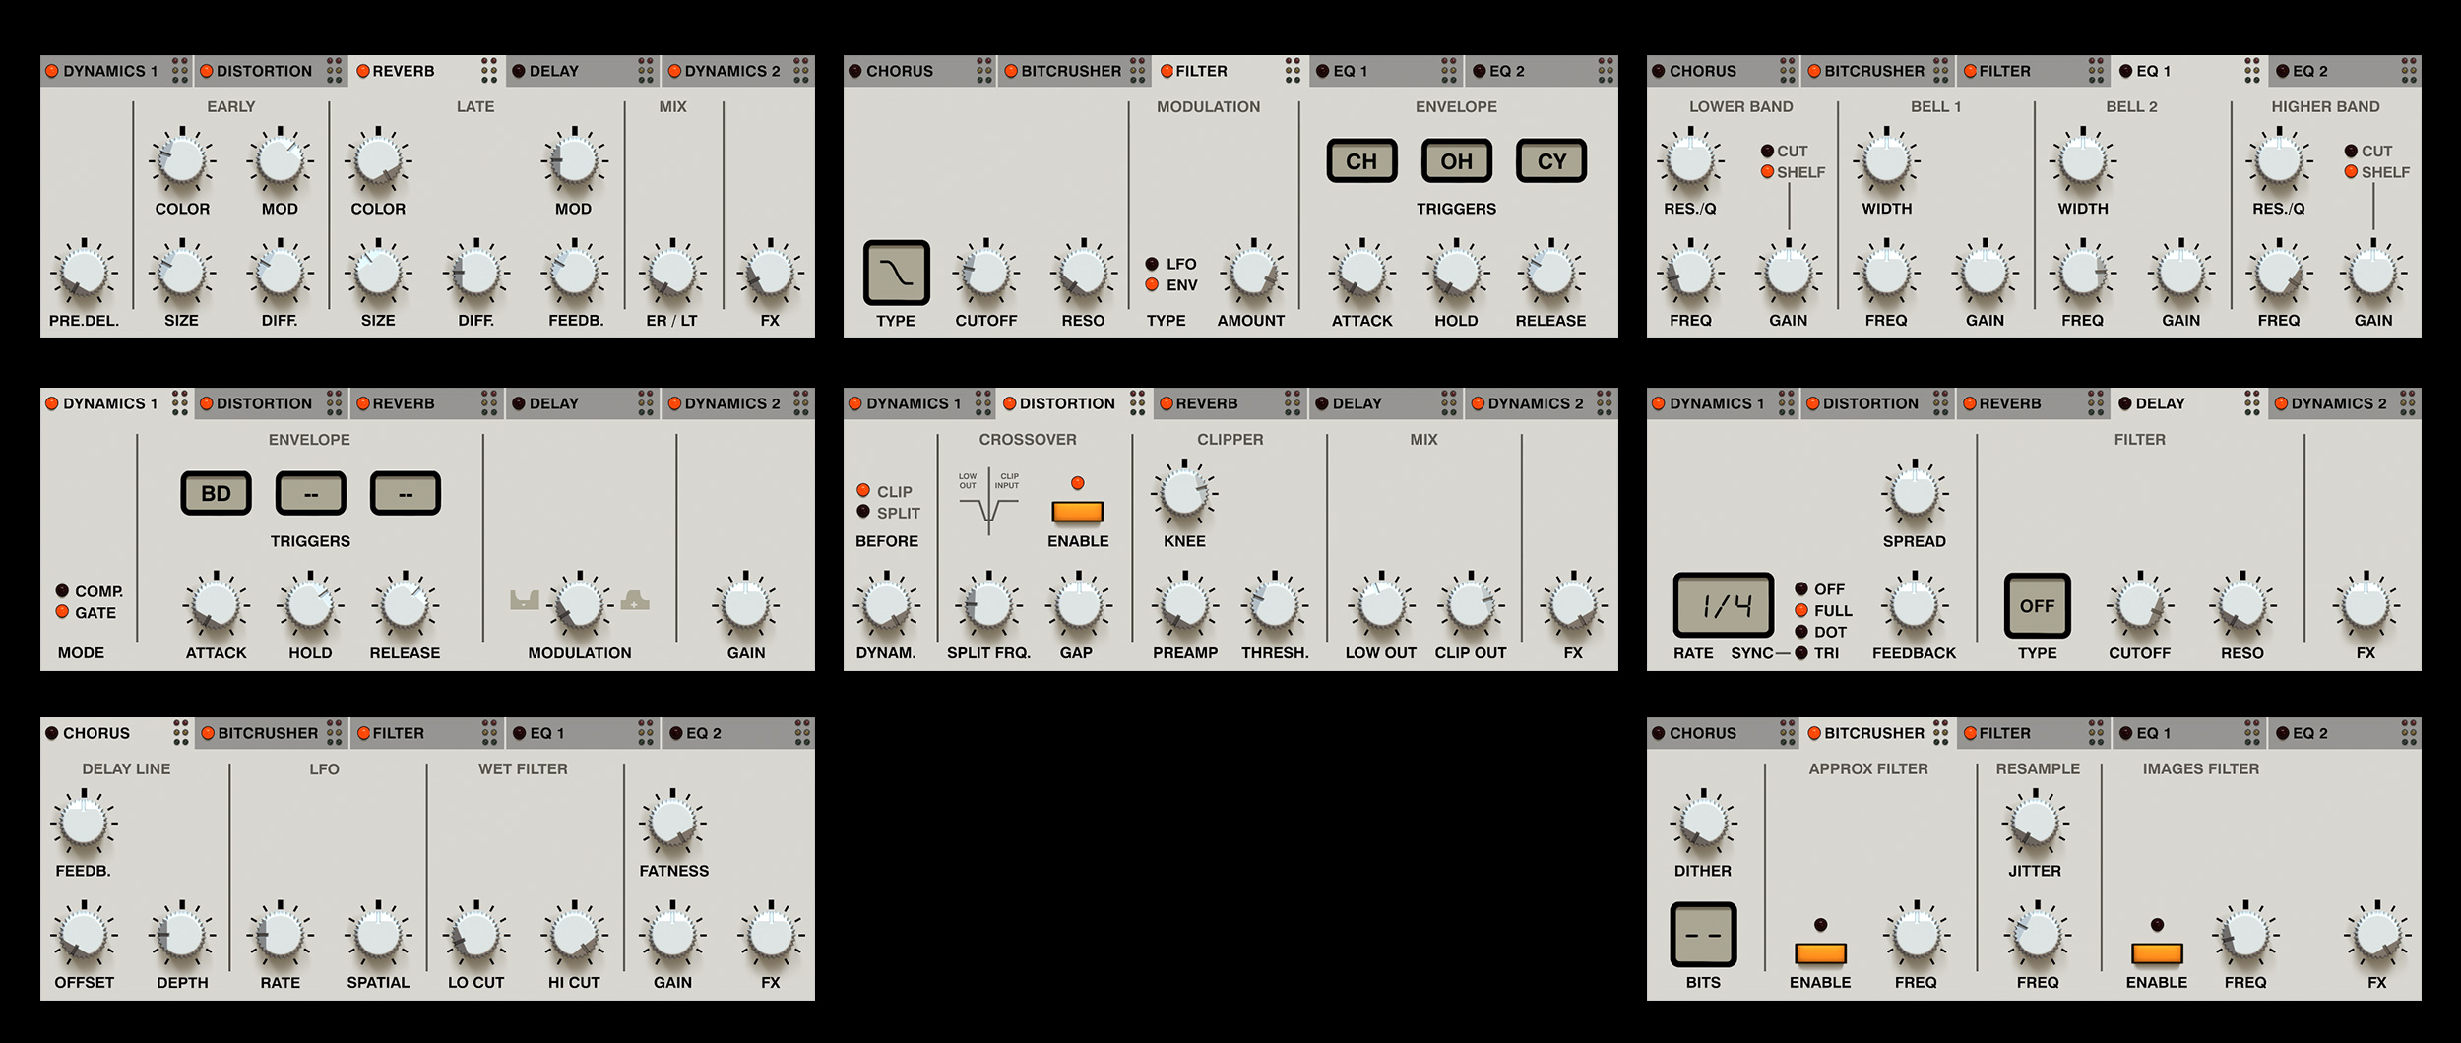This screenshot has width=2461, height=1043.
Task: Click the BITS display showing dashes in Bitcrusher panel
Action: pyautogui.click(x=1703, y=935)
